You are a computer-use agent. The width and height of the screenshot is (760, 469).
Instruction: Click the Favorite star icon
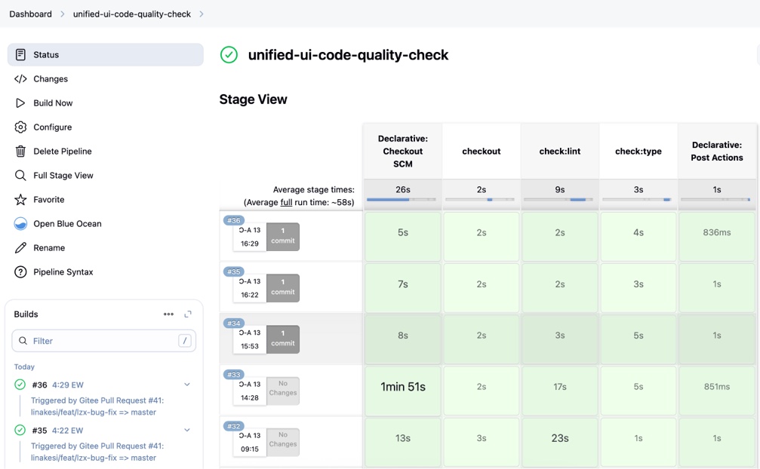[20, 200]
